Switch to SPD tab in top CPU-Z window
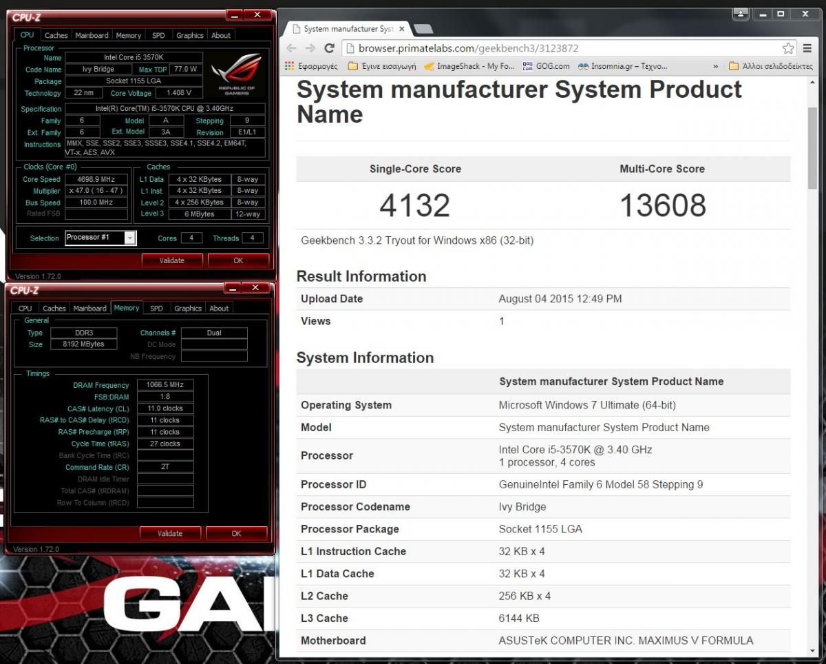 (158, 35)
